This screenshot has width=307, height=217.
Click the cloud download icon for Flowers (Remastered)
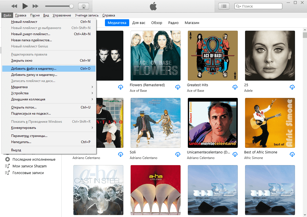[x=178, y=87]
